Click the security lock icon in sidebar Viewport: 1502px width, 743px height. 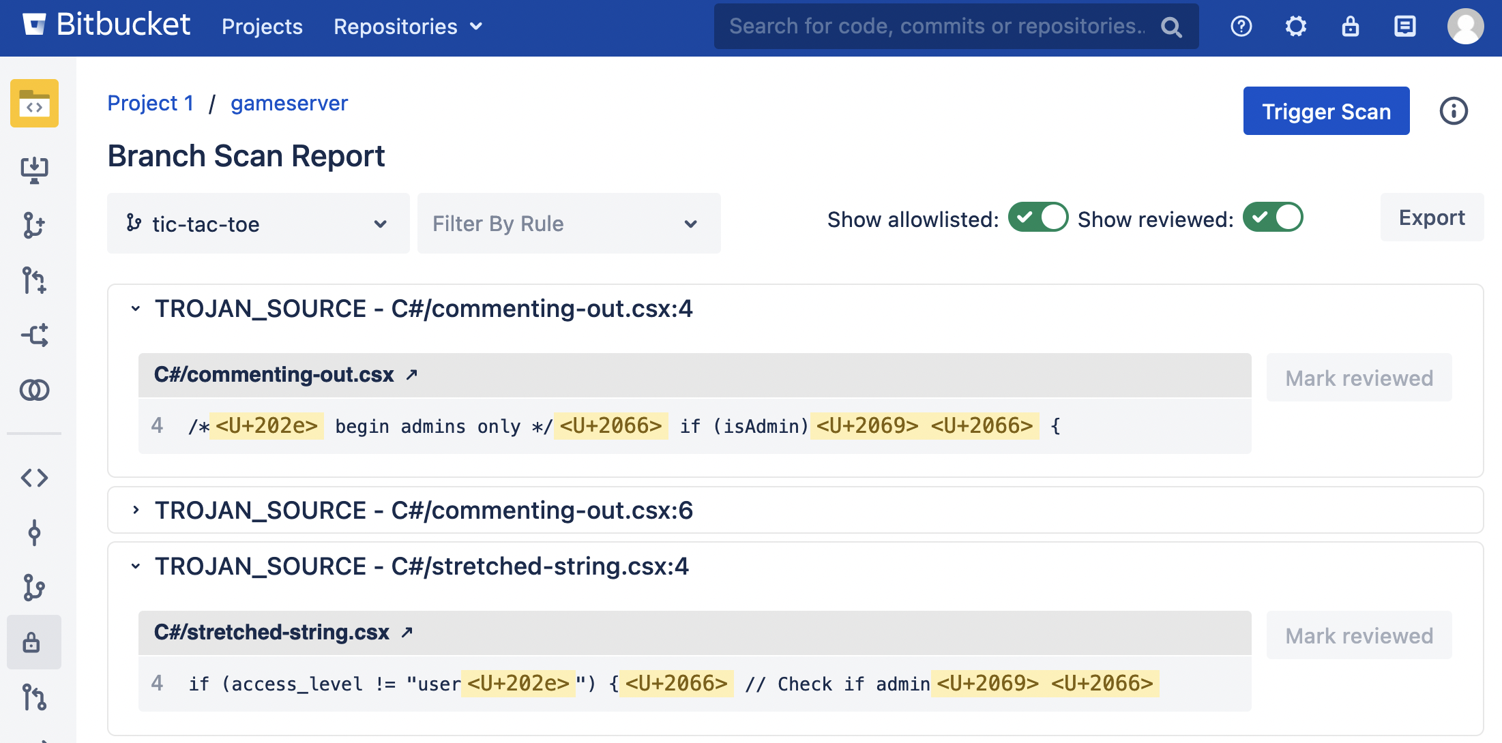pyautogui.click(x=32, y=642)
